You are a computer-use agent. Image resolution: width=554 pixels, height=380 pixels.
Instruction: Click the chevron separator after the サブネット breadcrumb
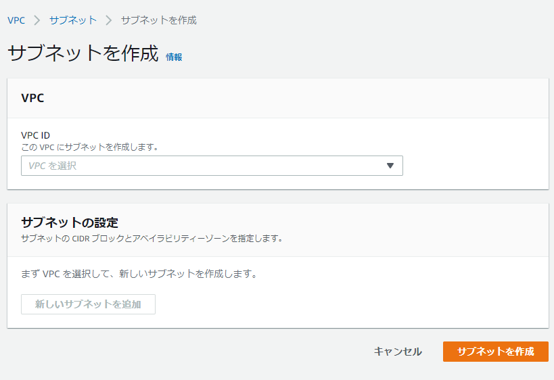pyautogui.click(x=109, y=20)
